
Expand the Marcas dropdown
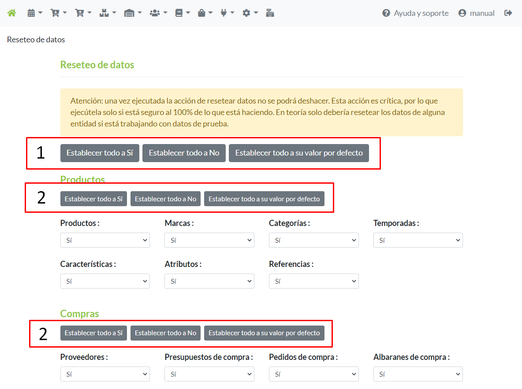[209, 241]
